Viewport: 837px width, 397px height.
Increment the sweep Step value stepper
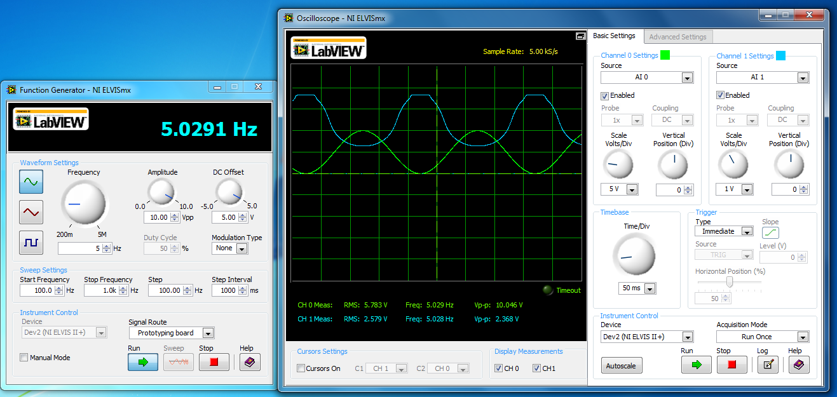click(187, 288)
